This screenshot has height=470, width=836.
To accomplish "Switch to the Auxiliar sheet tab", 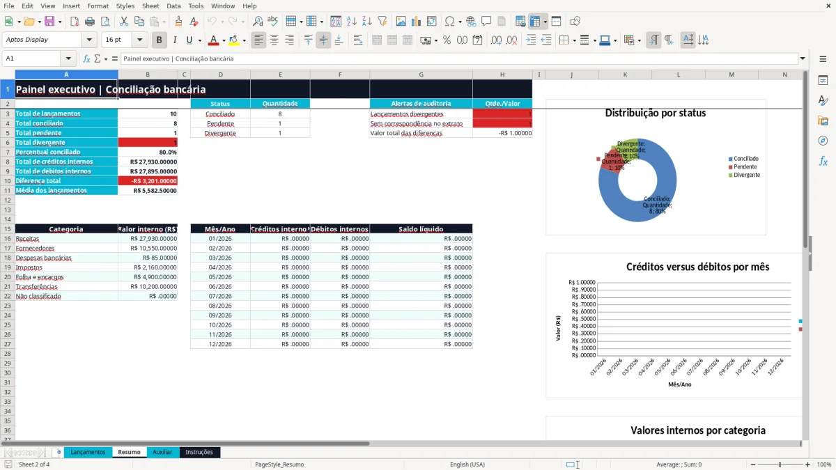I will tap(162, 452).
